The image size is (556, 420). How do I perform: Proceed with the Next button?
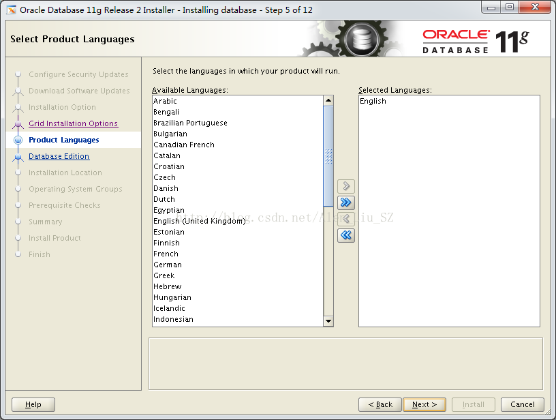click(424, 404)
